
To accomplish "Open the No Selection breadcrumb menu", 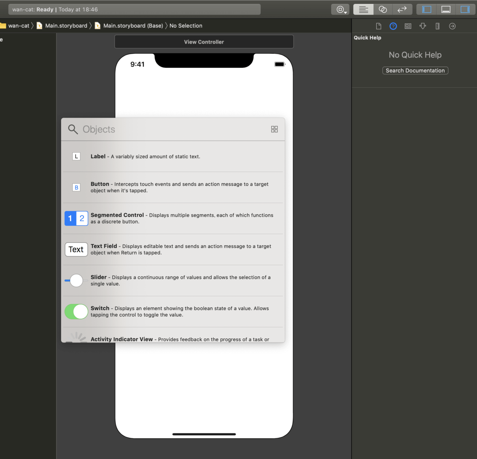I will [186, 25].
